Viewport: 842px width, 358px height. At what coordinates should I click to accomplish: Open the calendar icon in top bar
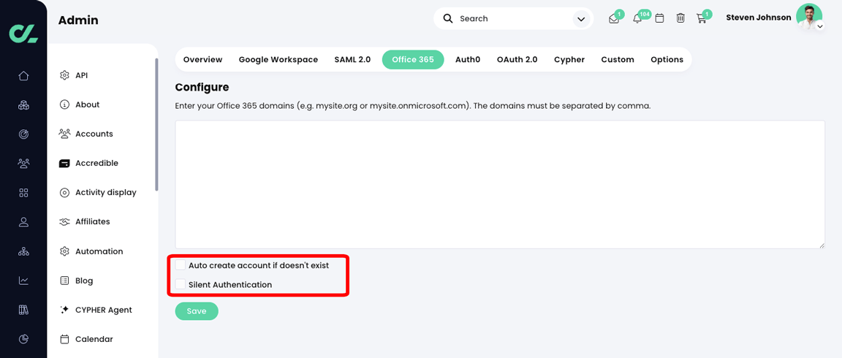coord(659,18)
